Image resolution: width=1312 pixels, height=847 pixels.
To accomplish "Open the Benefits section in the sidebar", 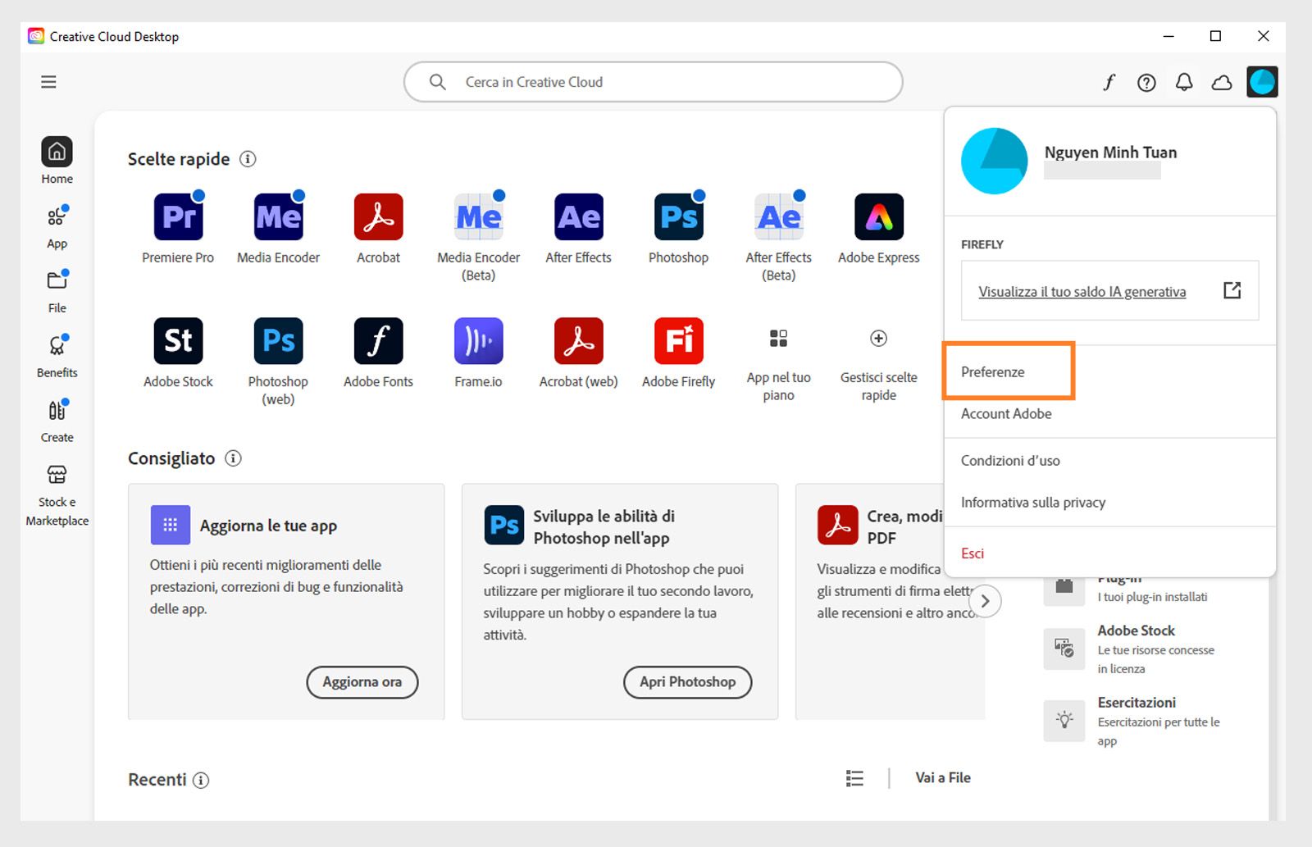I will [x=57, y=351].
